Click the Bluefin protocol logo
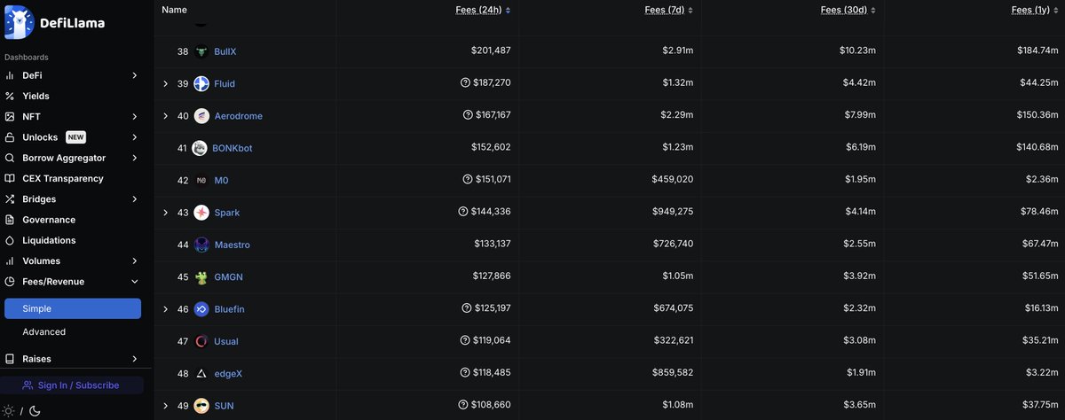 201,309
